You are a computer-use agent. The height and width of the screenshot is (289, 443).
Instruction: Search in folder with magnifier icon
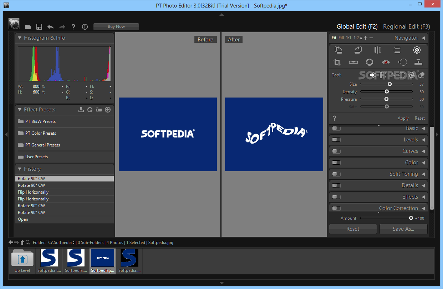tap(28, 243)
